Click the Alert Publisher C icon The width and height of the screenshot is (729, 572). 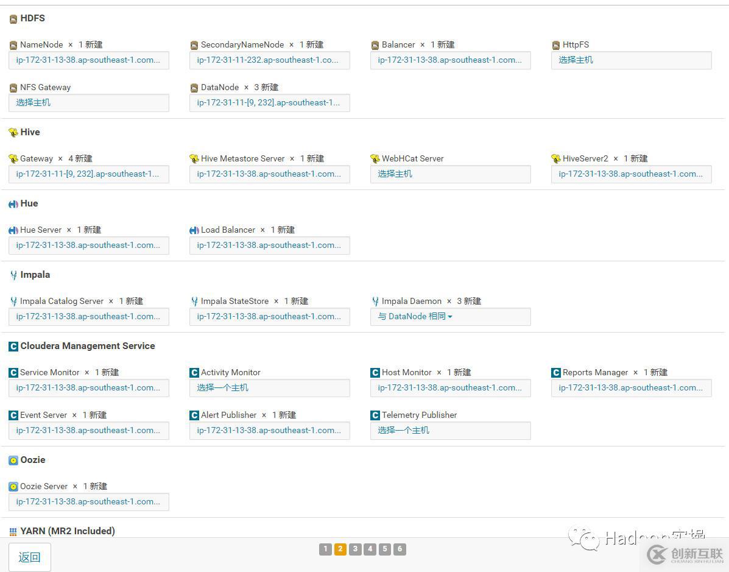coord(194,415)
